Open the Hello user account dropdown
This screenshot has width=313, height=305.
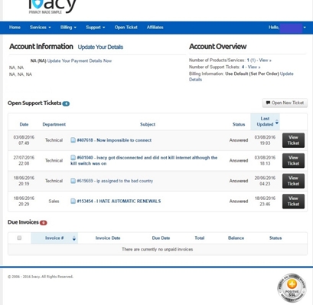(x=287, y=28)
